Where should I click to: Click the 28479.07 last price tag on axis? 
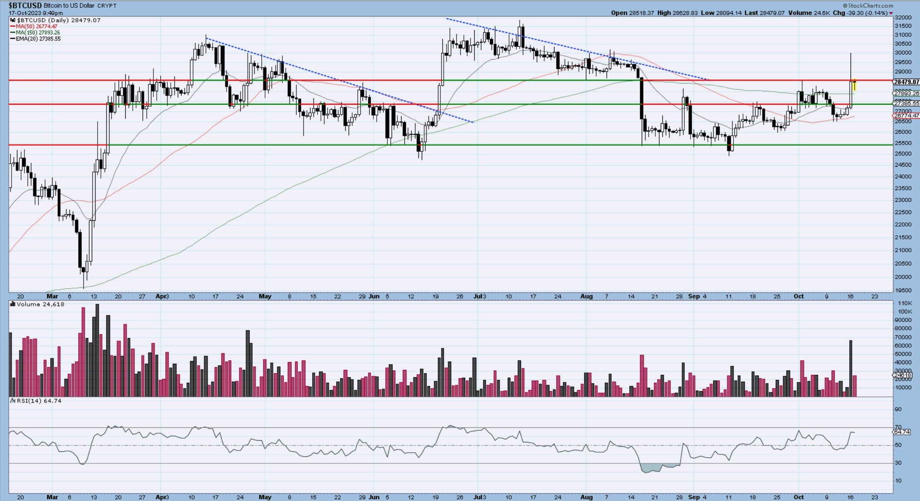pyautogui.click(x=906, y=82)
